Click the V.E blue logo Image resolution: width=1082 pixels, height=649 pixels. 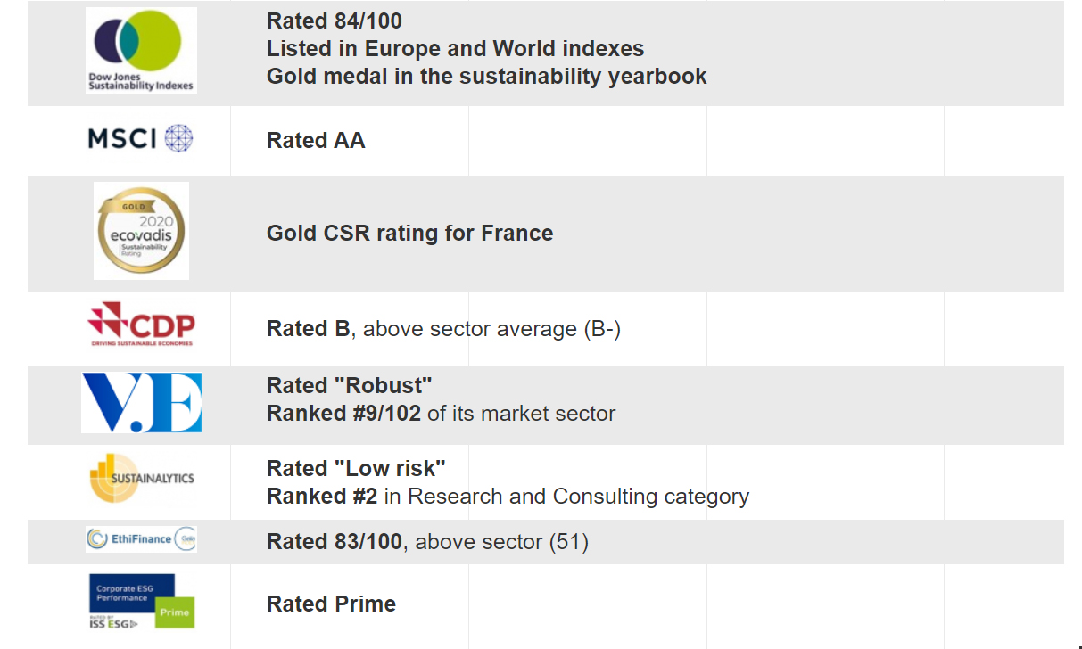point(141,403)
